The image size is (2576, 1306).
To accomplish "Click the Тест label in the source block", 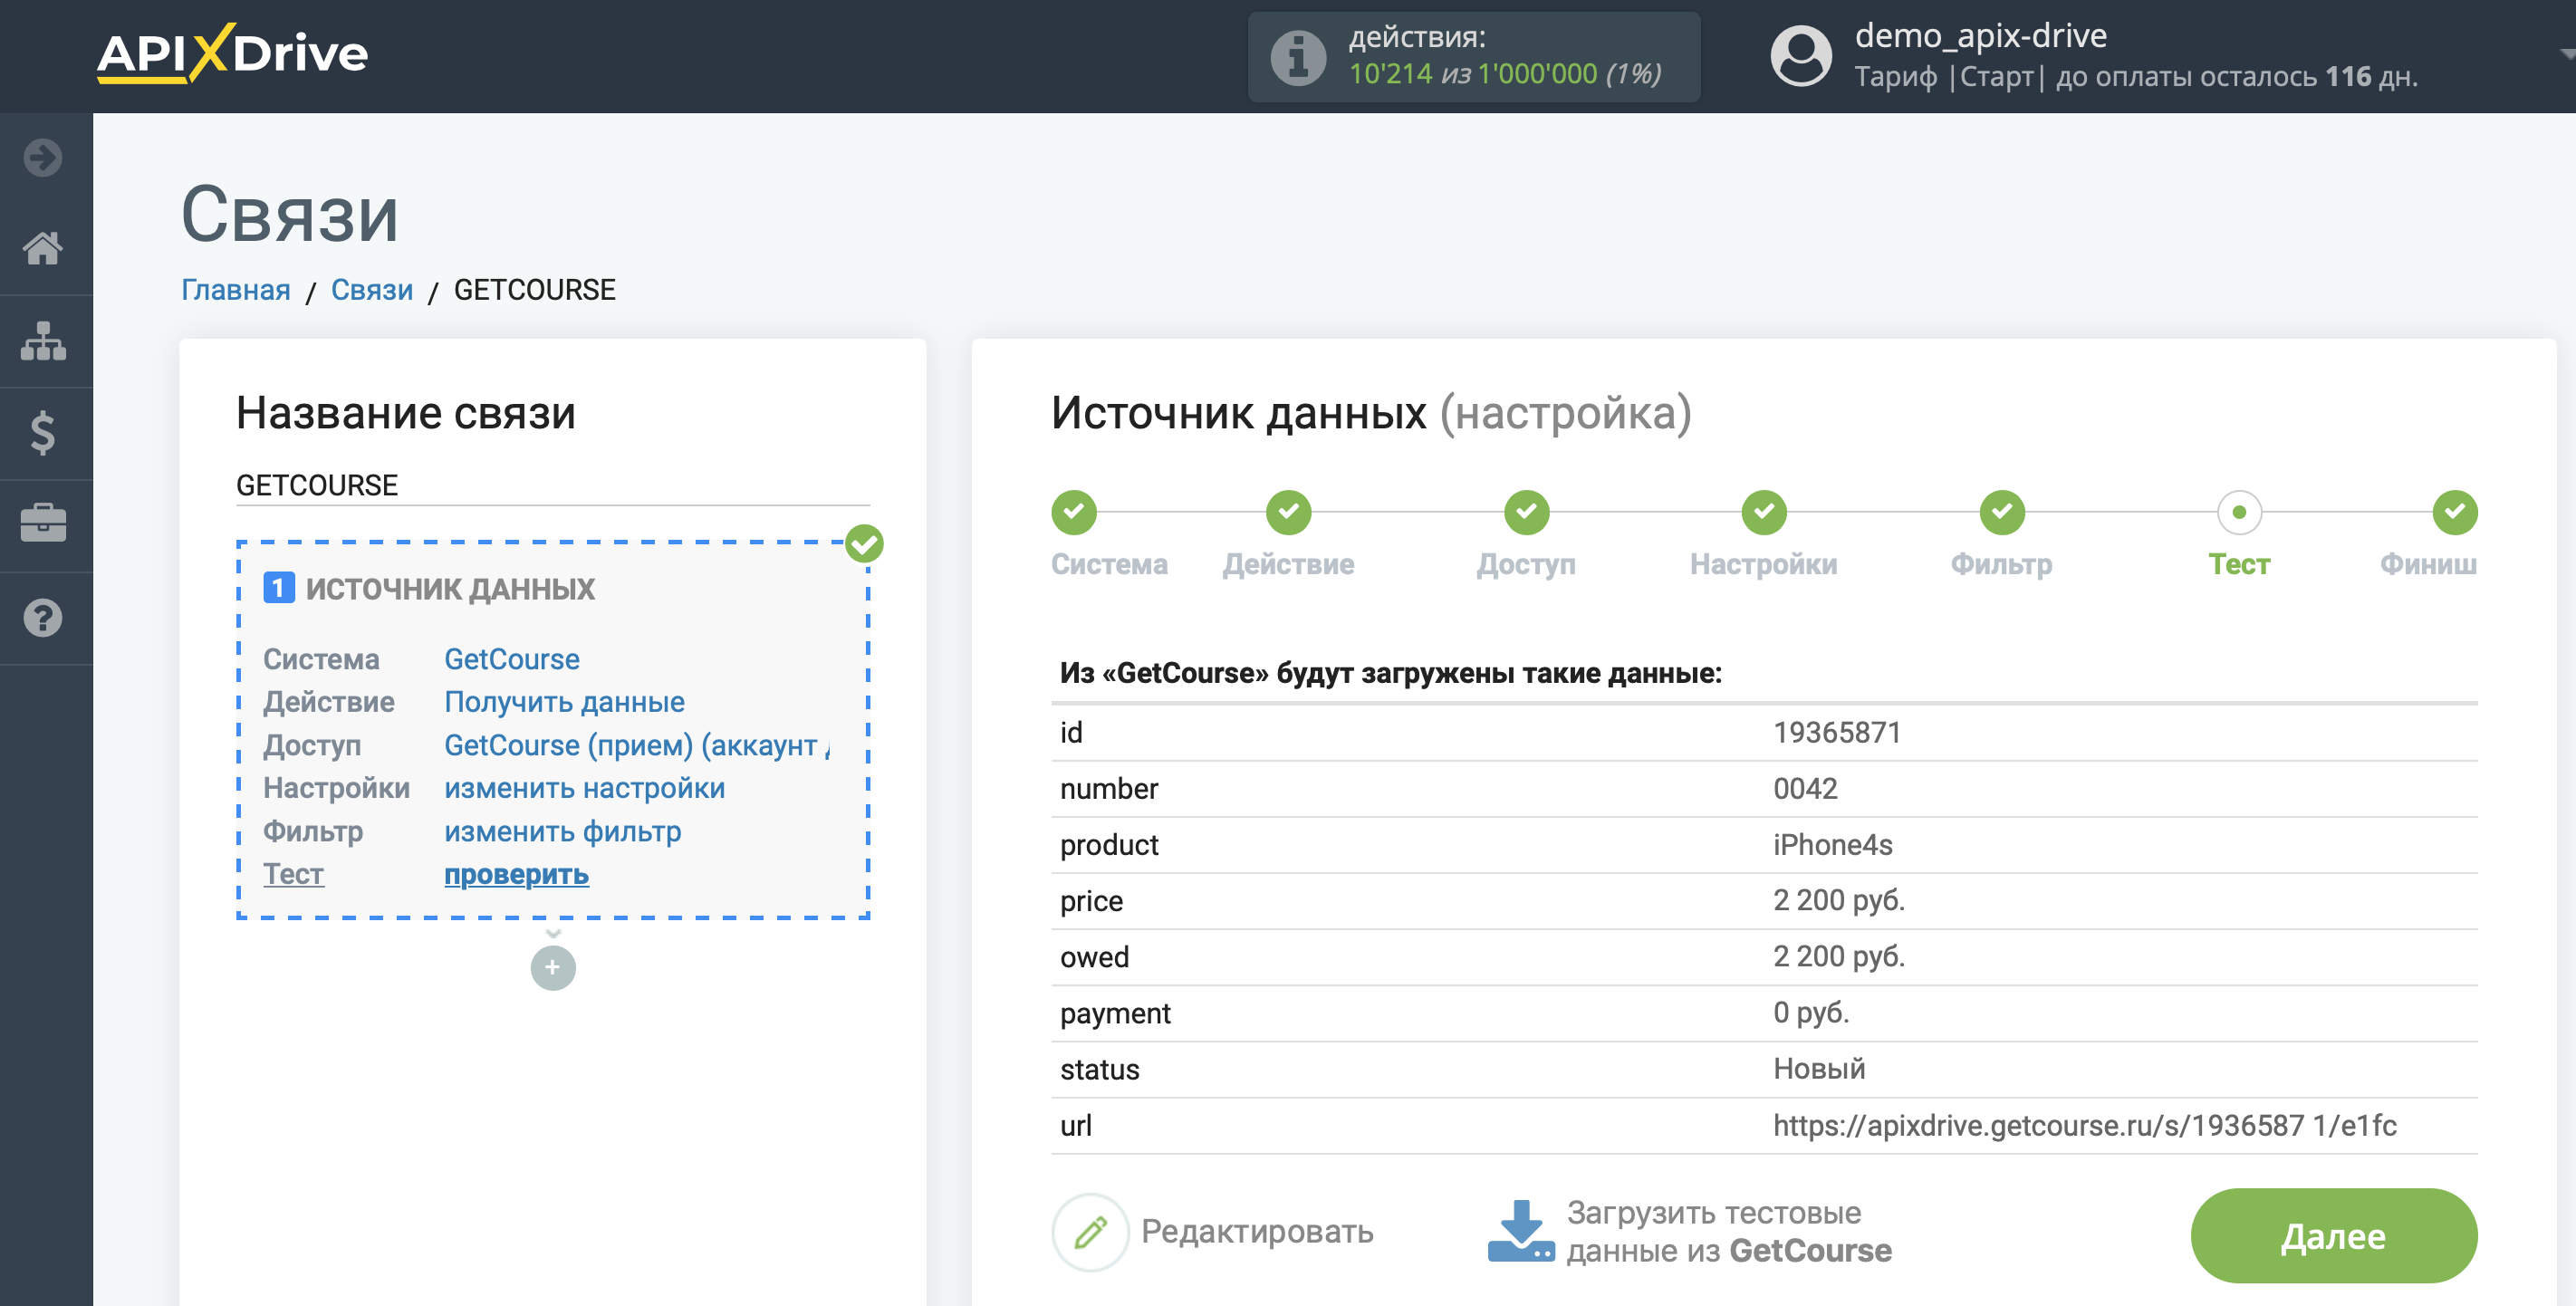I will (293, 874).
